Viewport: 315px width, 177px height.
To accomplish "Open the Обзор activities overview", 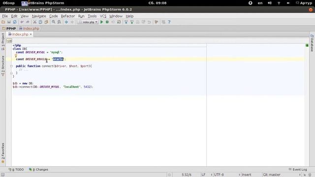I will tap(9, 3).
